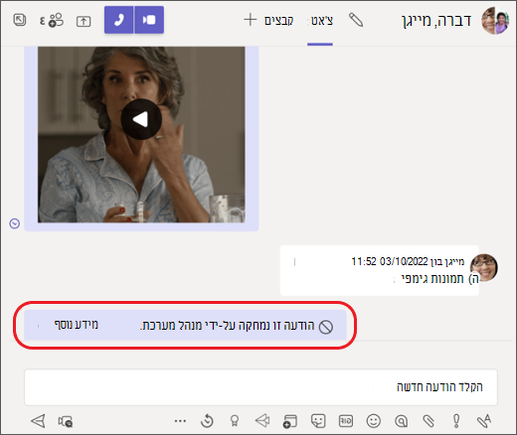Attach a file with the paperclip icon

click(429, 421)
